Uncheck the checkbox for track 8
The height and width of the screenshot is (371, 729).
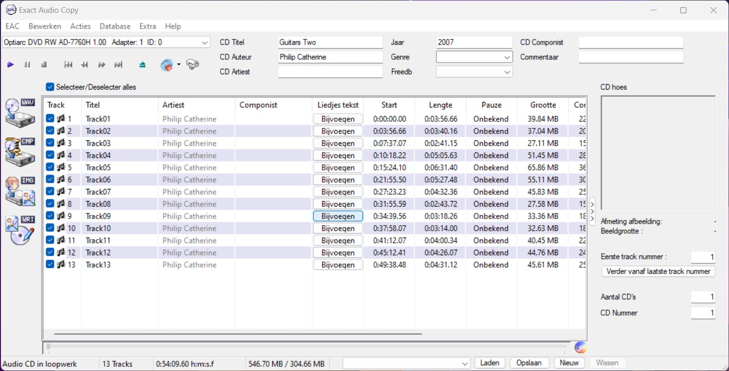[x=50, y=203]
